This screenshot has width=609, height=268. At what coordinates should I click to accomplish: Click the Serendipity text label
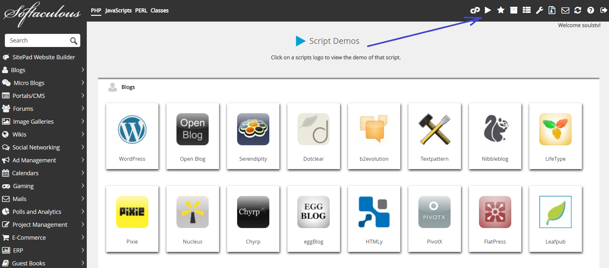pos(253,159)
